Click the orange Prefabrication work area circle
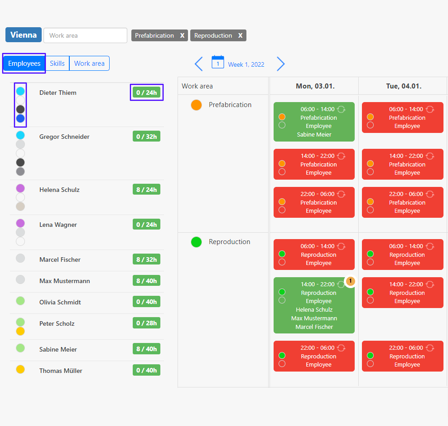The width and height of the screenshot is (448, 426). 196,105
